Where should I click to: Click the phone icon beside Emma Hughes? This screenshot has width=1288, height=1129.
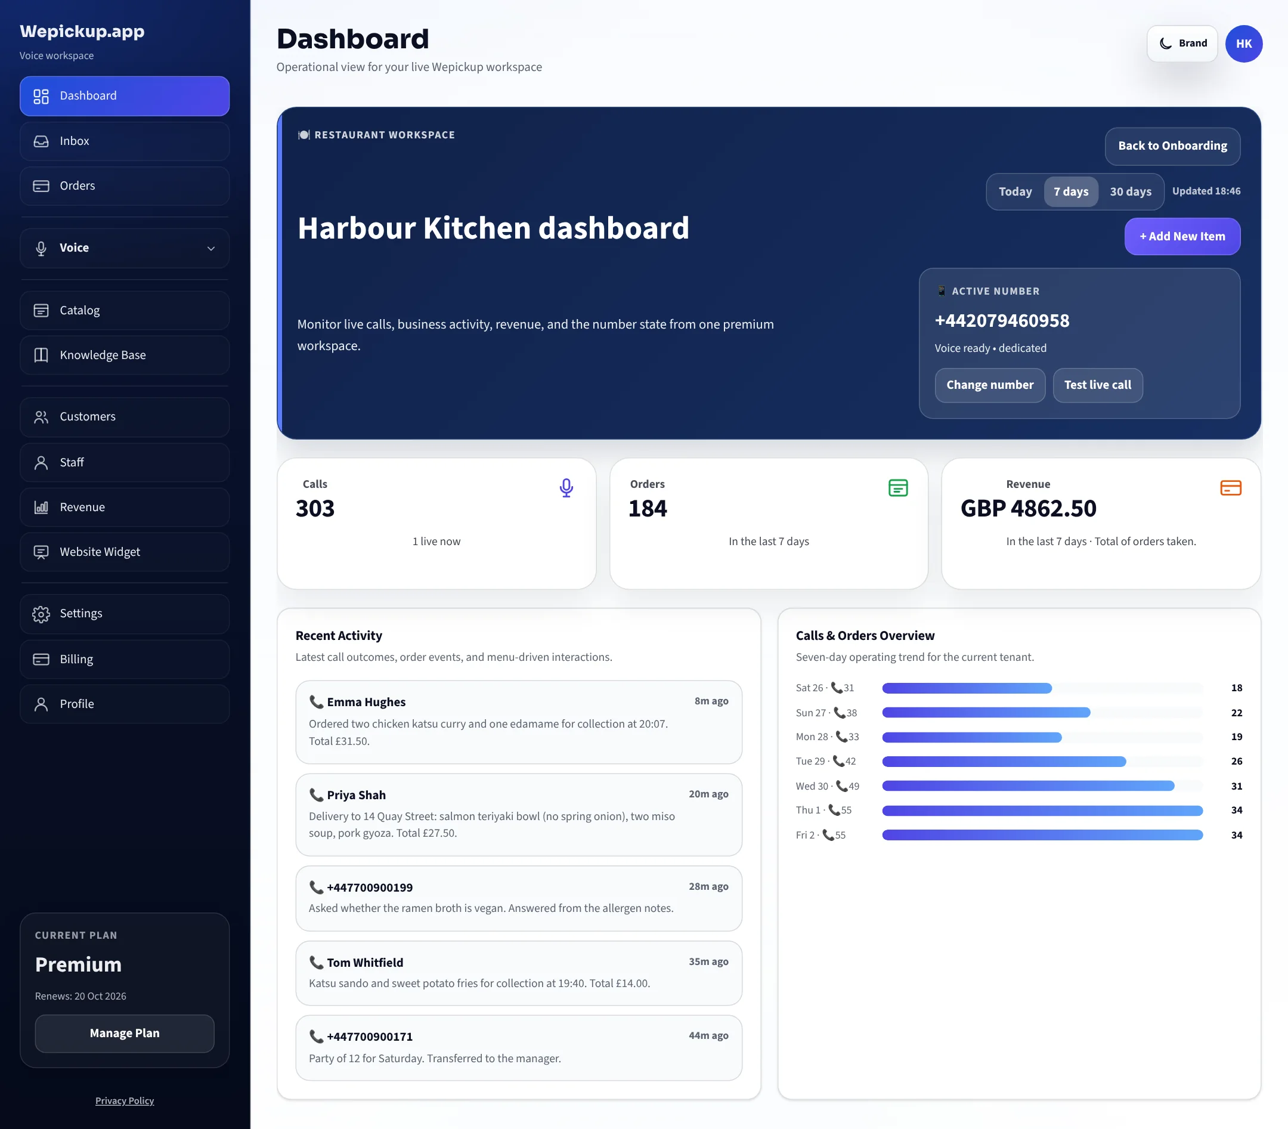[316, 702]
